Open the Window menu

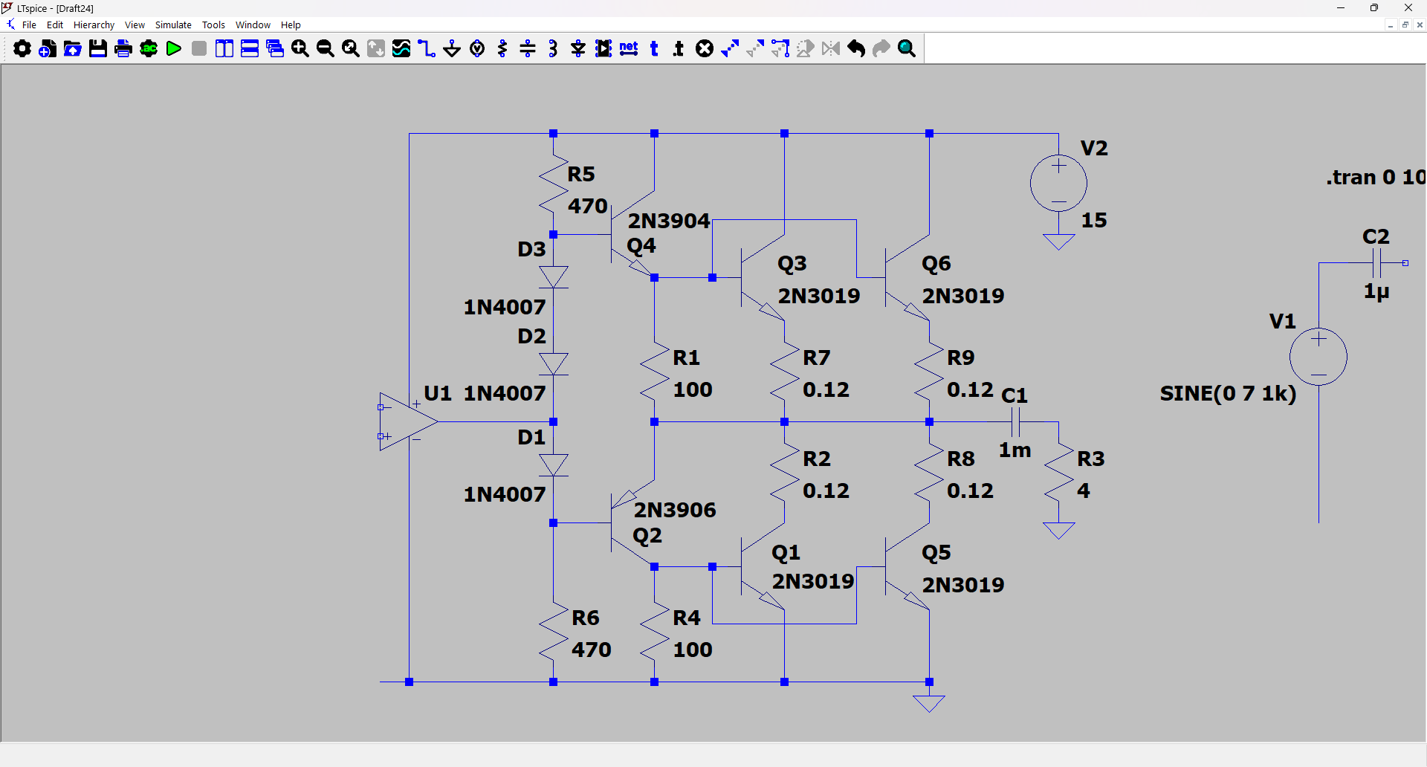tap(253, 25)
